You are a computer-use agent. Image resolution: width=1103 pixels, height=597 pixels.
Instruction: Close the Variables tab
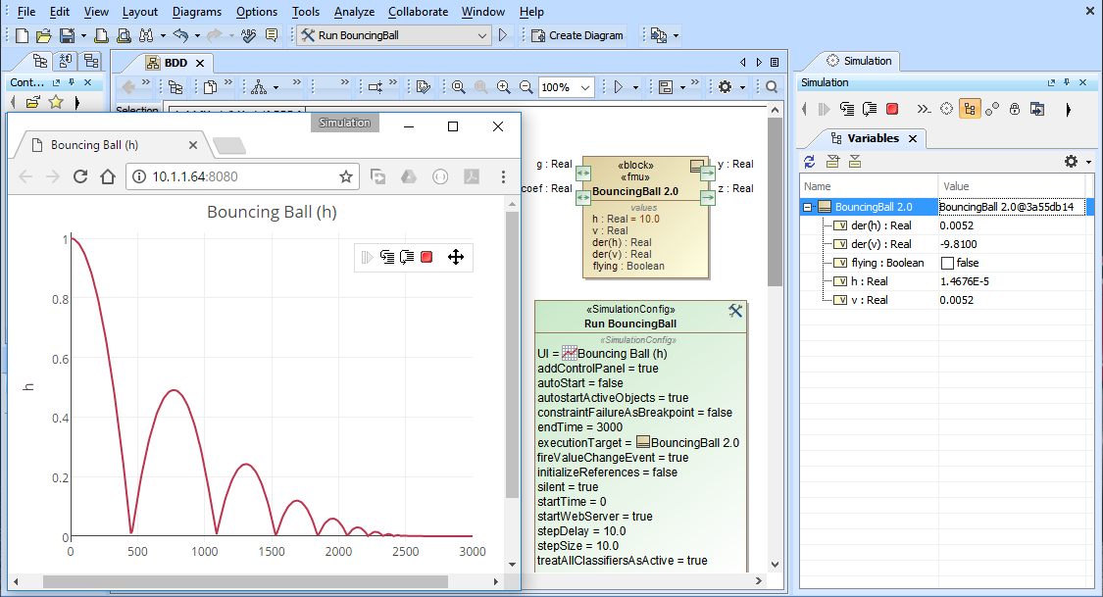pyautogui.click(x=913, y=138)
